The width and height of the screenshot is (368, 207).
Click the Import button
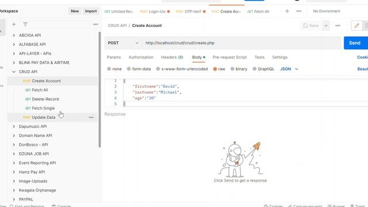[x=91, y=11]
